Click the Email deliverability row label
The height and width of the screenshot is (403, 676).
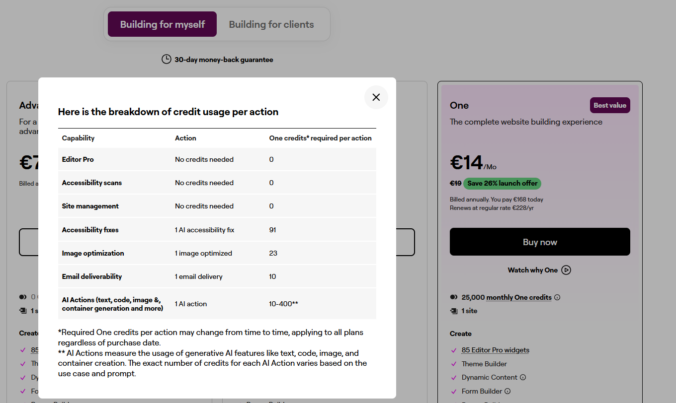pos(91,276)
